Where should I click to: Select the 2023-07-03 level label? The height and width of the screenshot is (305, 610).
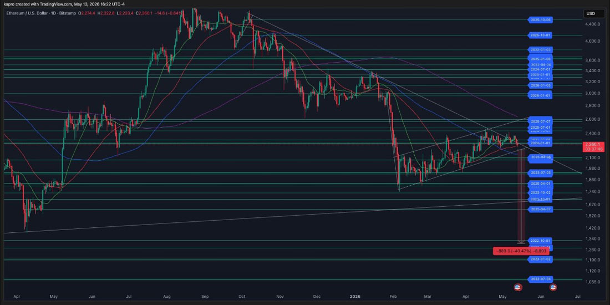click(541, 172)
